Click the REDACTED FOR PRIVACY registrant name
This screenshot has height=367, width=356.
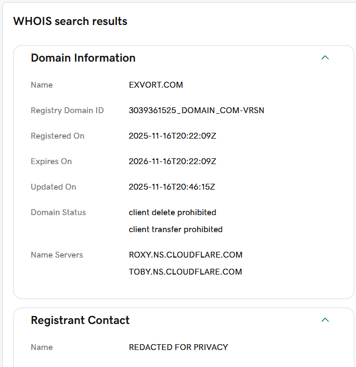pos(178,347)
